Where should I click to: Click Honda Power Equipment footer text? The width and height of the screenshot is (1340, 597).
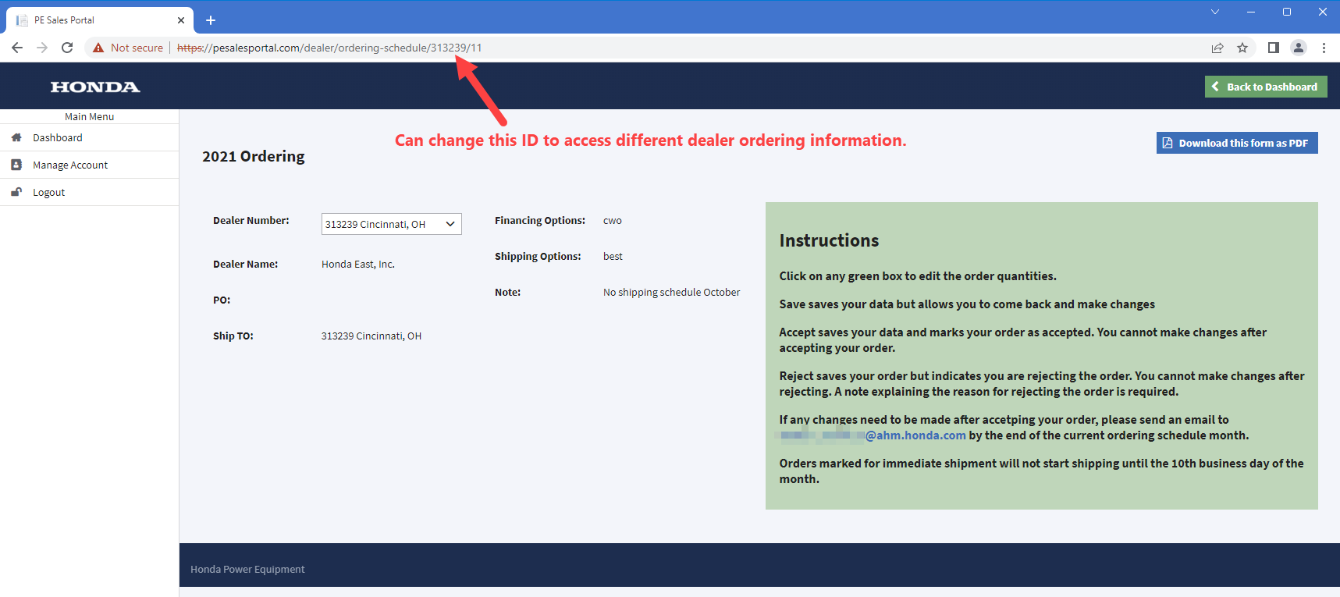coord(247,570)
